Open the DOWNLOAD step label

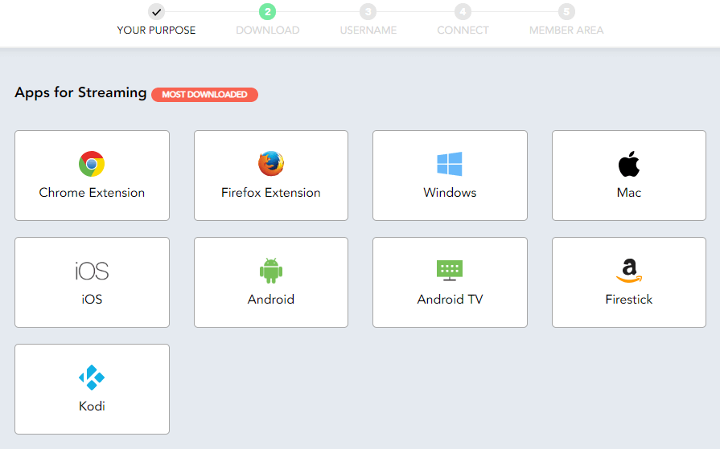click(x=268, y=31)
